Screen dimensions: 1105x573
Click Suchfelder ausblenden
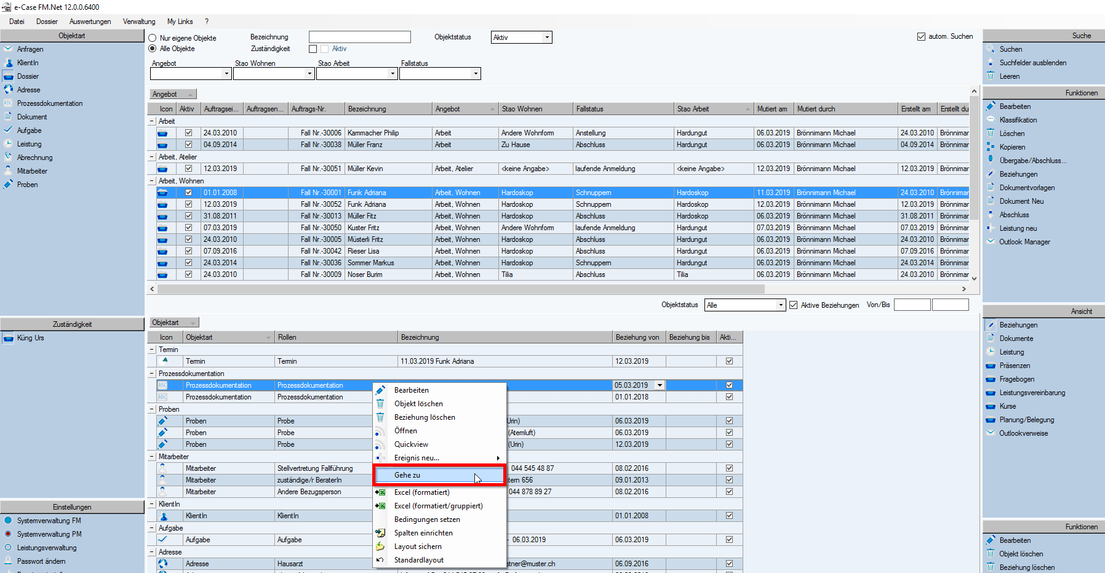[x=1033, y=63]
